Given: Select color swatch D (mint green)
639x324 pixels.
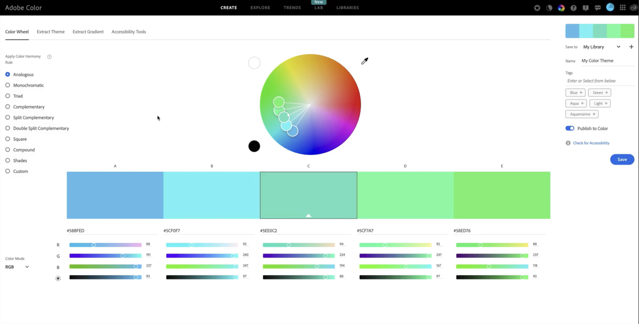Looking at the screenshot, I should [405, 195].
